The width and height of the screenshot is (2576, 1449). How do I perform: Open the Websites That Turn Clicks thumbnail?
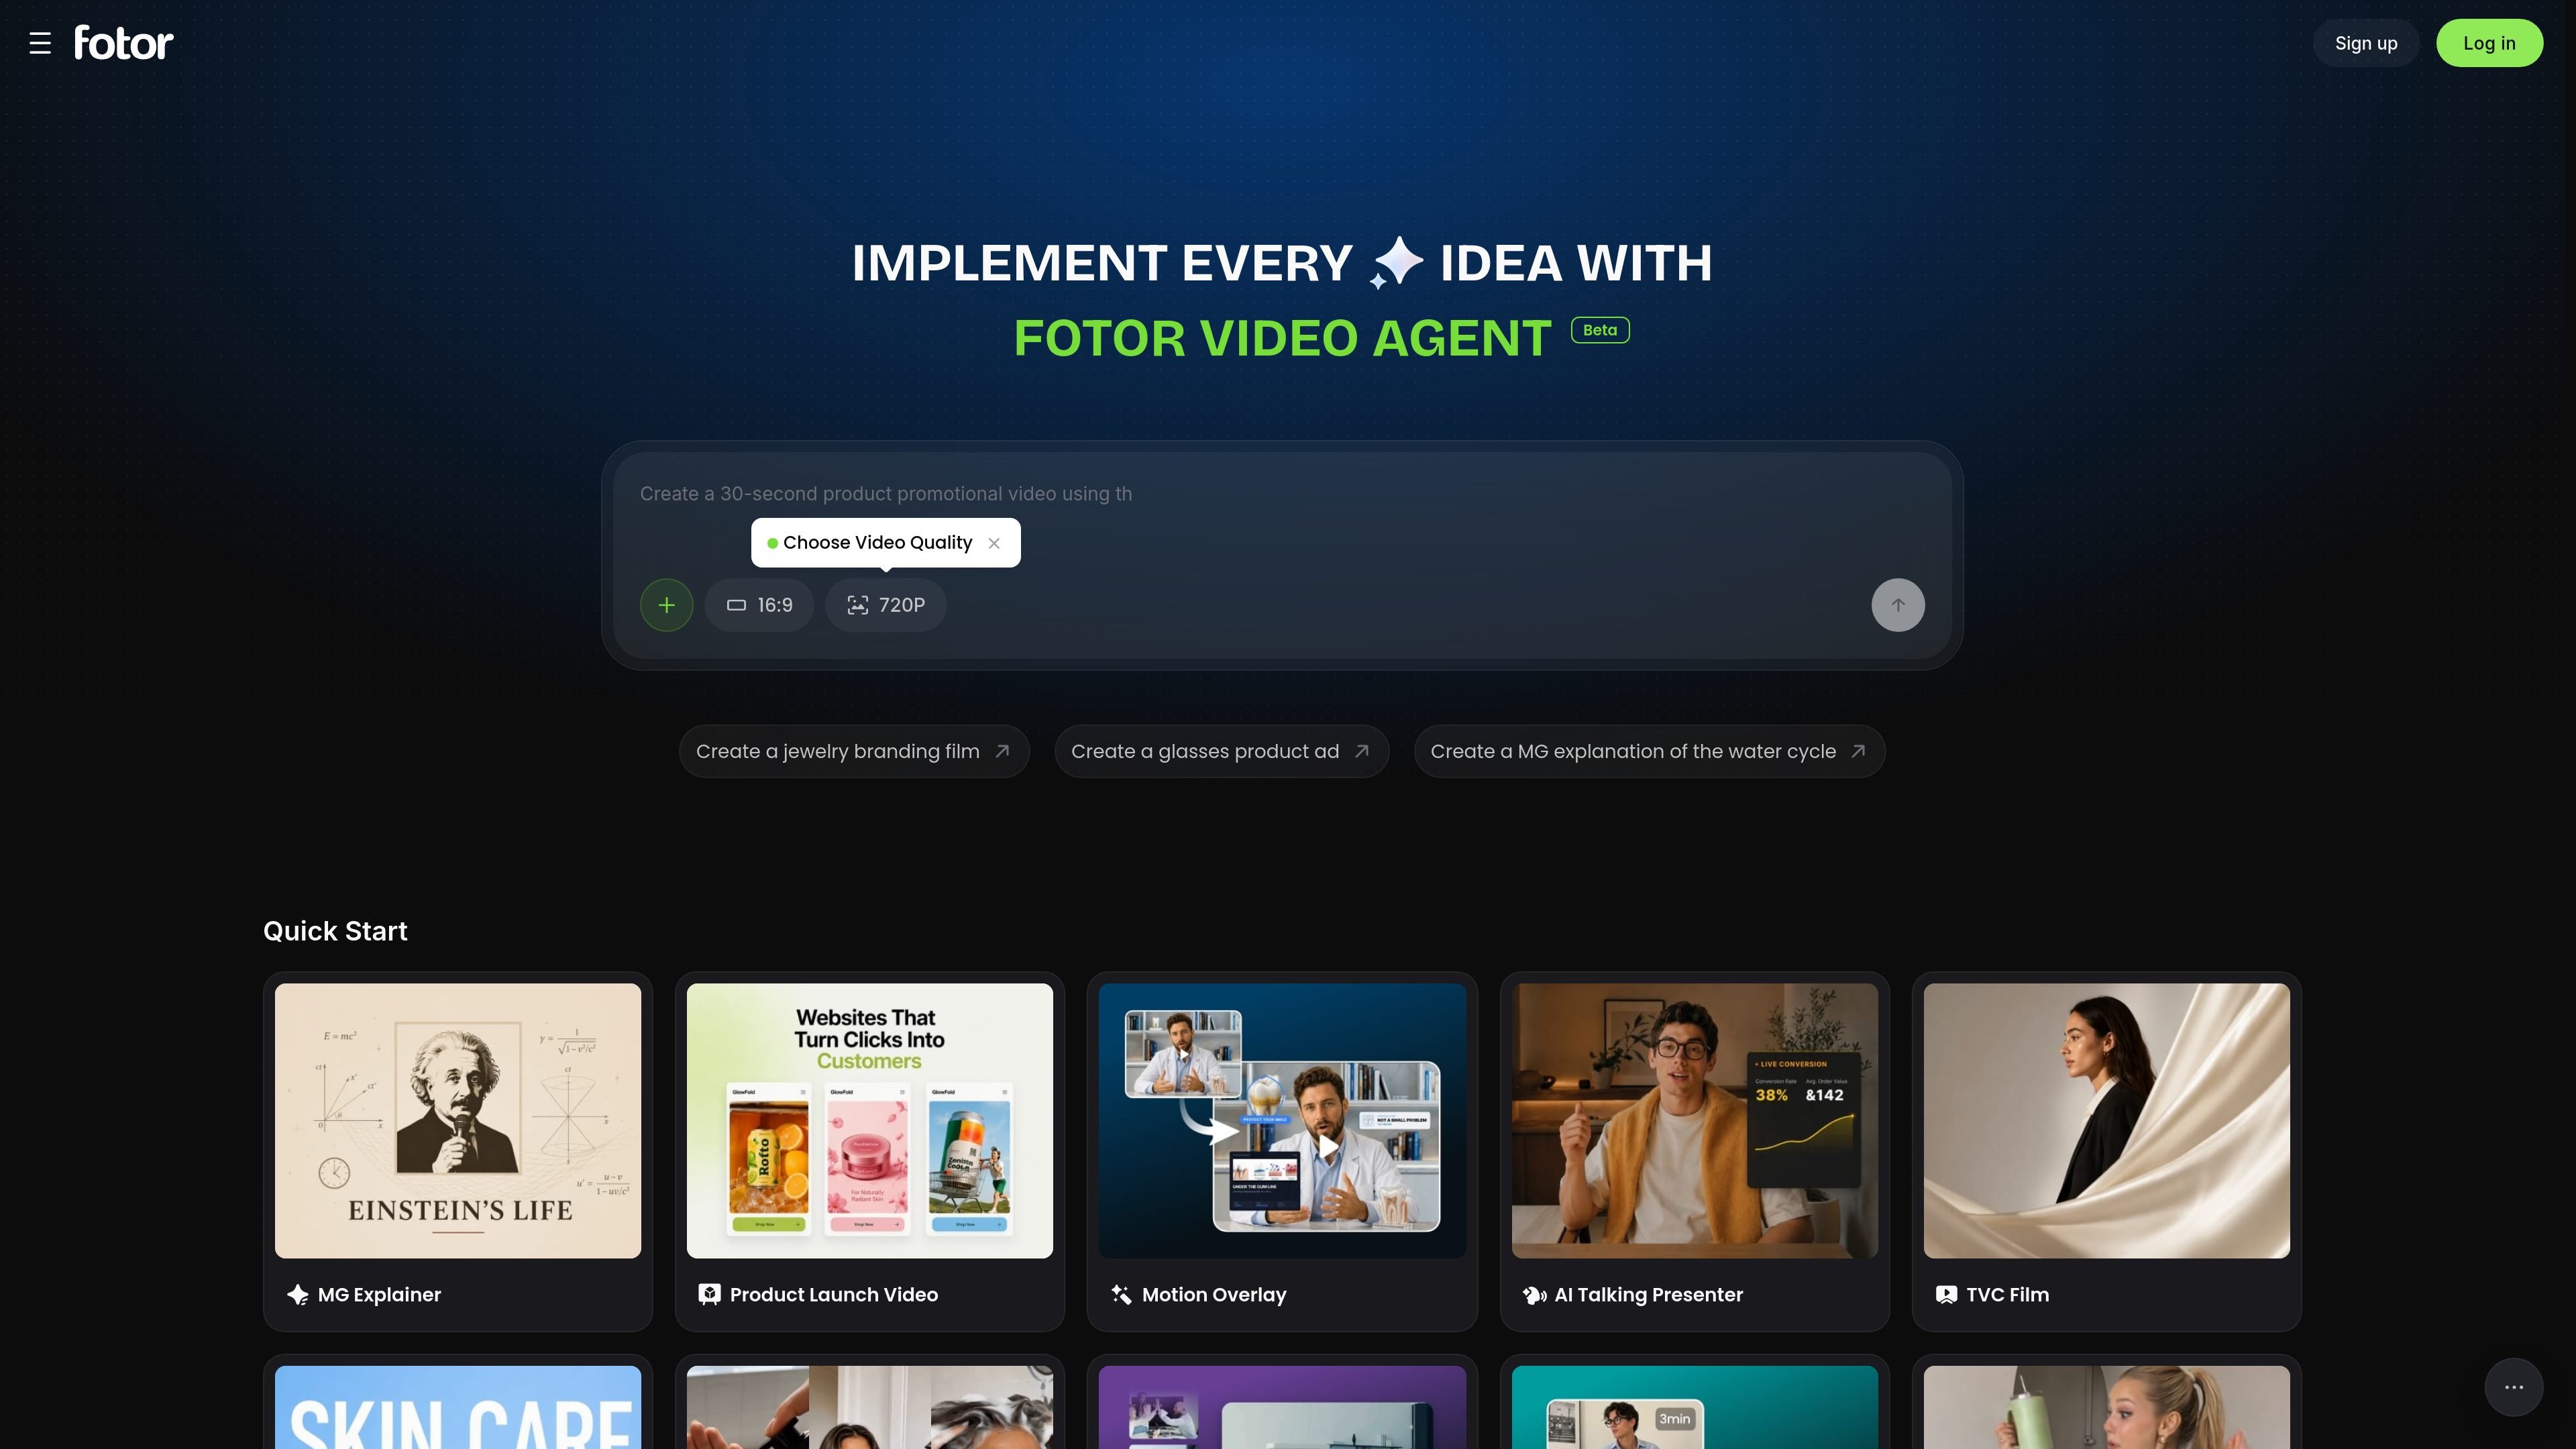[870, 1120]
